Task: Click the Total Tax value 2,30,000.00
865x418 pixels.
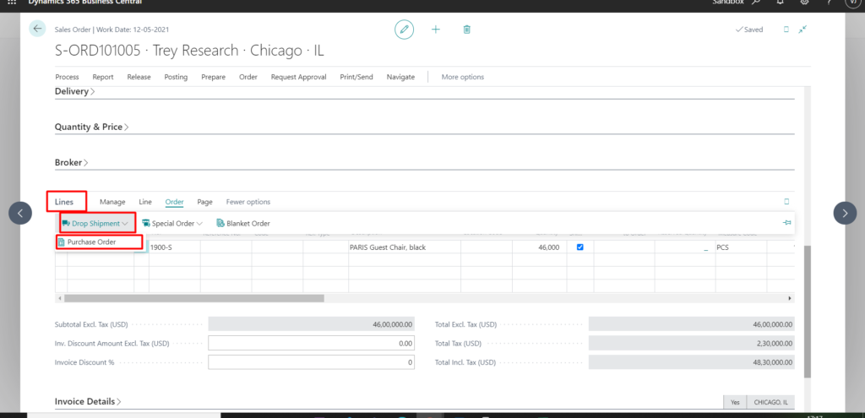Action: point(692,343)
